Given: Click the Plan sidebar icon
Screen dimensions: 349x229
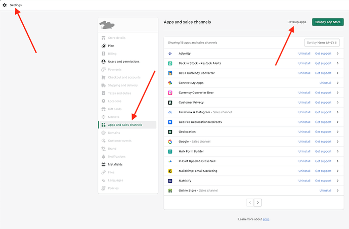Looking at the screenshot, I should tap(104, 45).
